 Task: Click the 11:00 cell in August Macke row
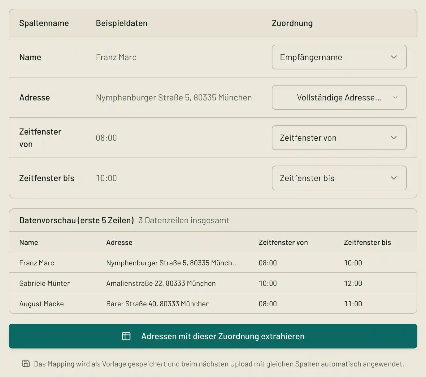(353, 304)
